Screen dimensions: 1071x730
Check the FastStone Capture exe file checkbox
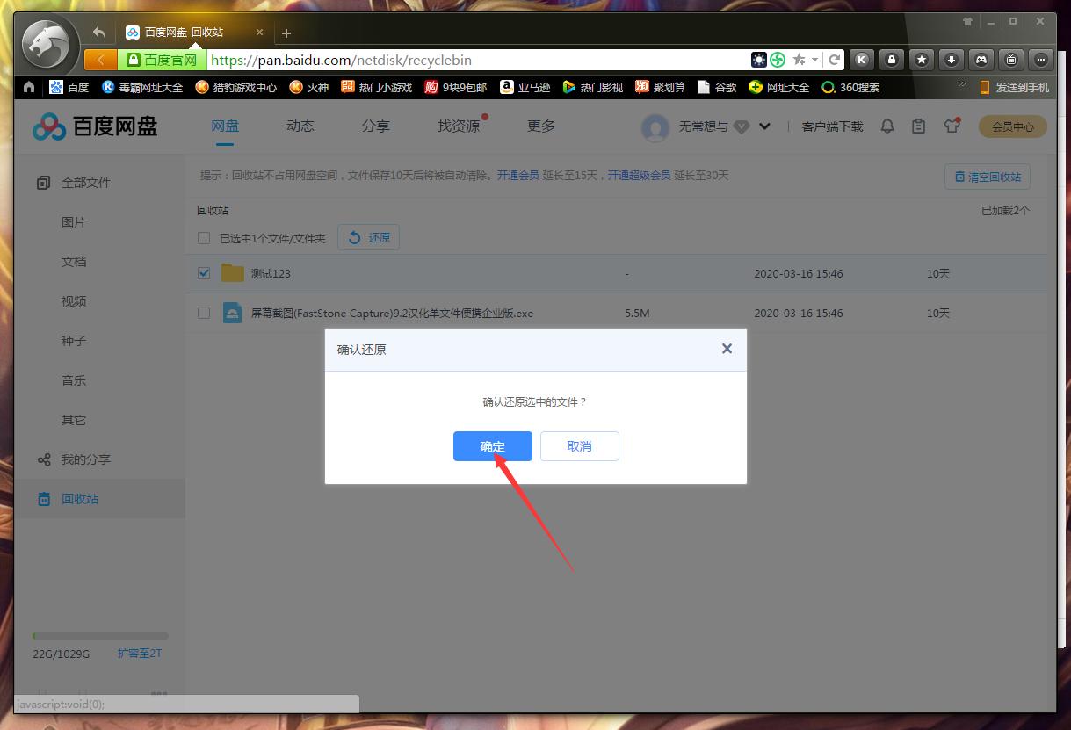(x=203, y=313)
